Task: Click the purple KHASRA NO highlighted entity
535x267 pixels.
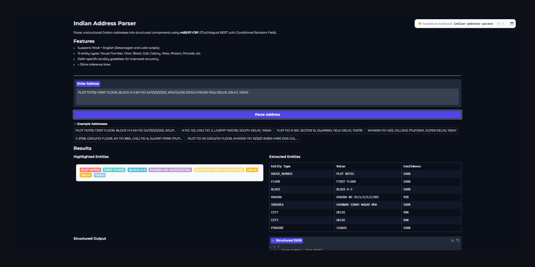Action: [x=170, y=170]
